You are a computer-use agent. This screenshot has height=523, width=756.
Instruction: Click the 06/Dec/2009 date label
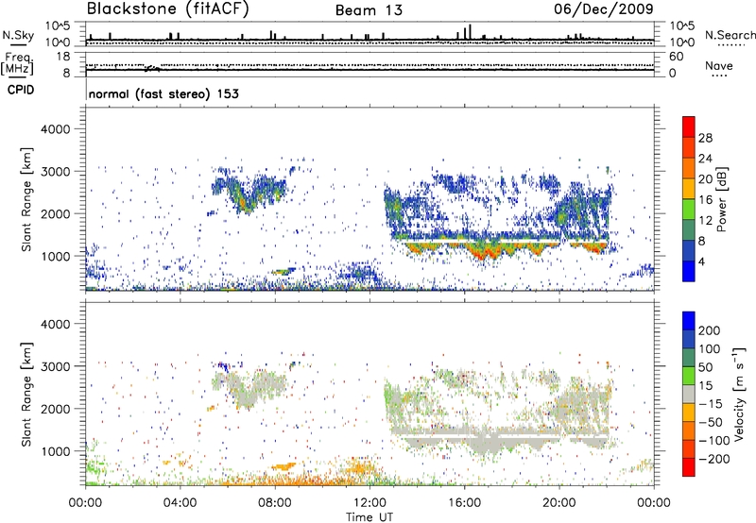[x=604, y=9]
